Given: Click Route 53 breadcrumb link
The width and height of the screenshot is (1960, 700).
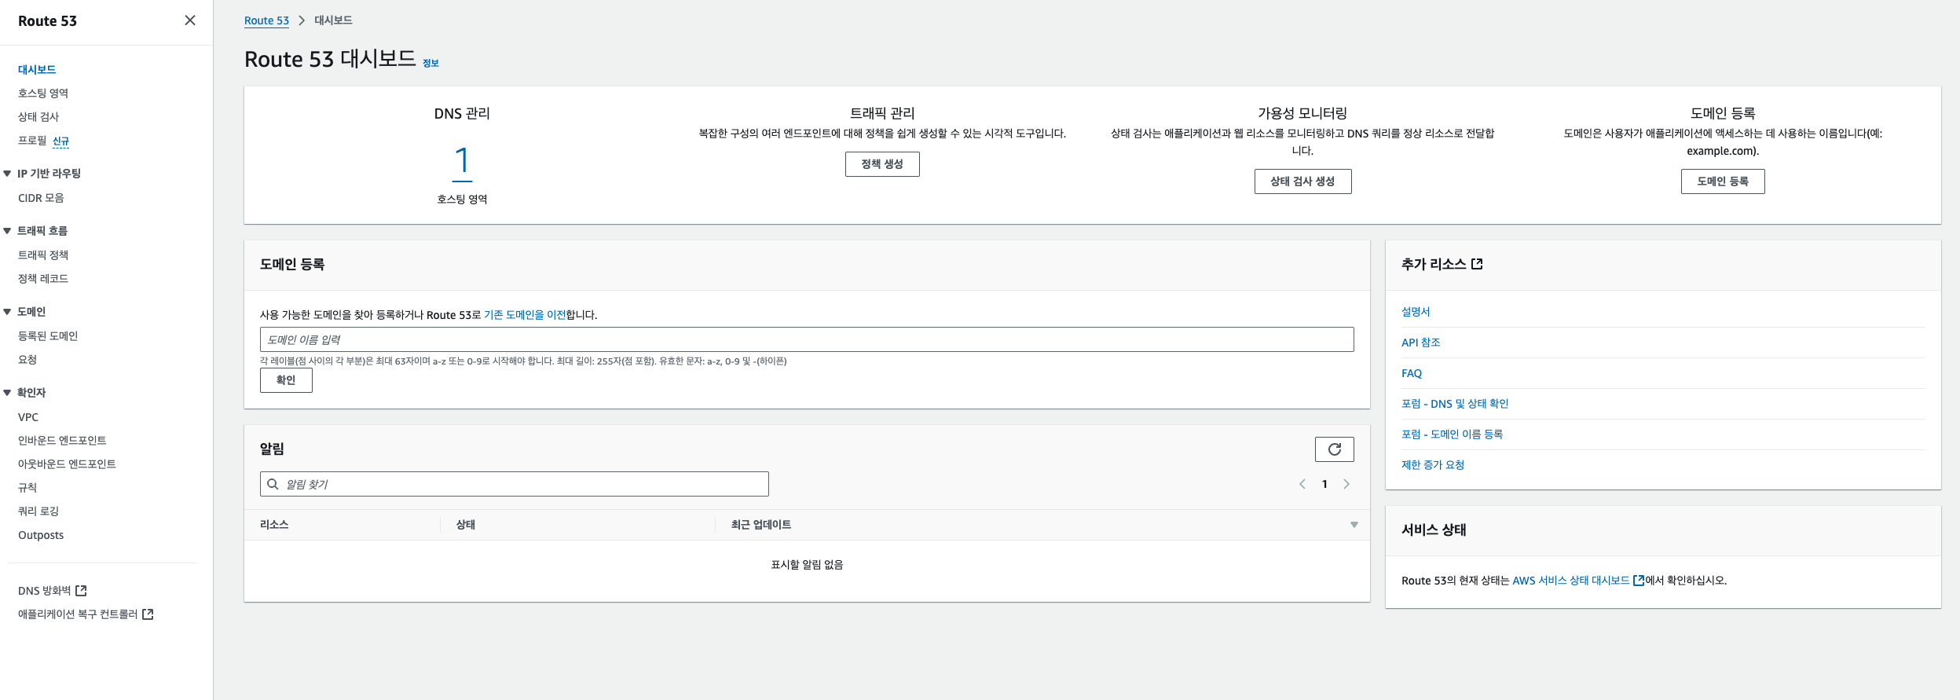Looking at the screenshot, I should coord(266,20).
